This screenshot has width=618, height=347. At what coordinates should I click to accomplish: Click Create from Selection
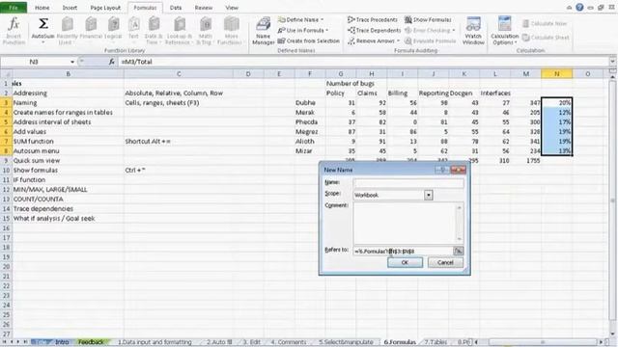309,40
